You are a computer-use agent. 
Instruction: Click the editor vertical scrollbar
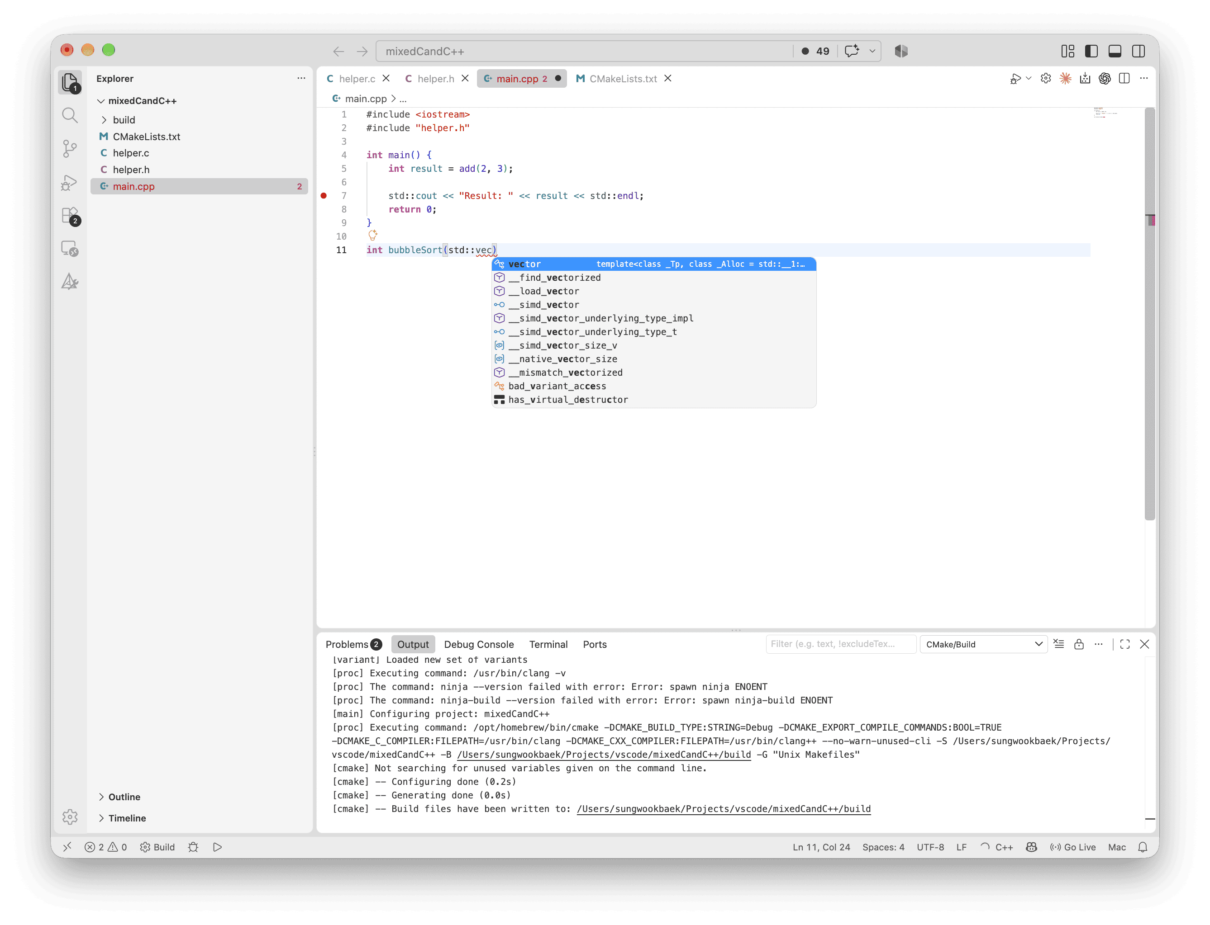(x=1149, y=314)
